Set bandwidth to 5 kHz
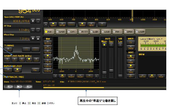This screenshot has height=110, width=170. click(x=48, y=57)
